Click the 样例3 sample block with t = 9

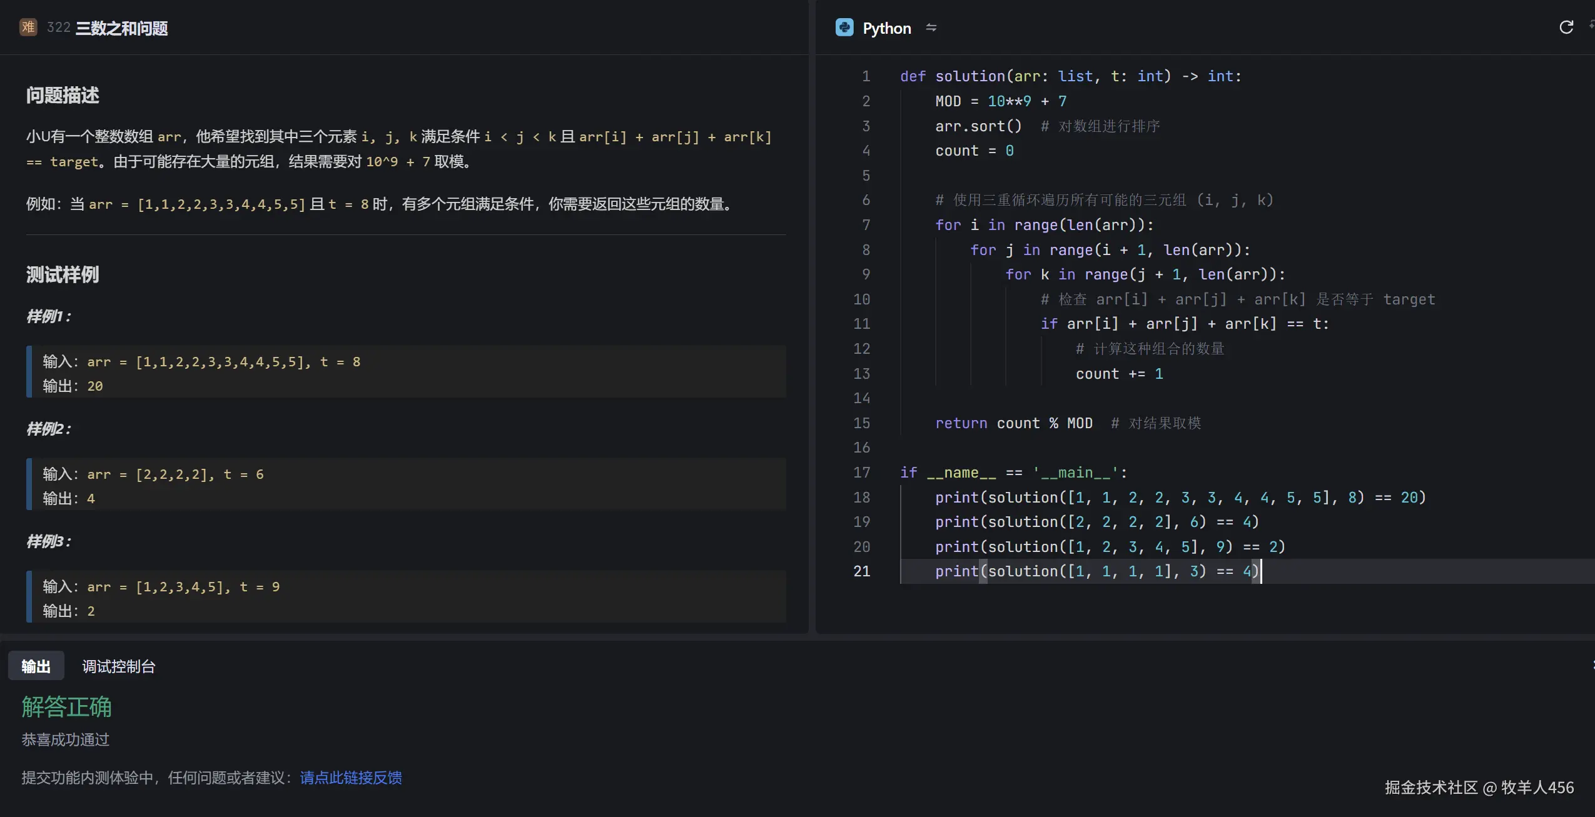[407, 597]
